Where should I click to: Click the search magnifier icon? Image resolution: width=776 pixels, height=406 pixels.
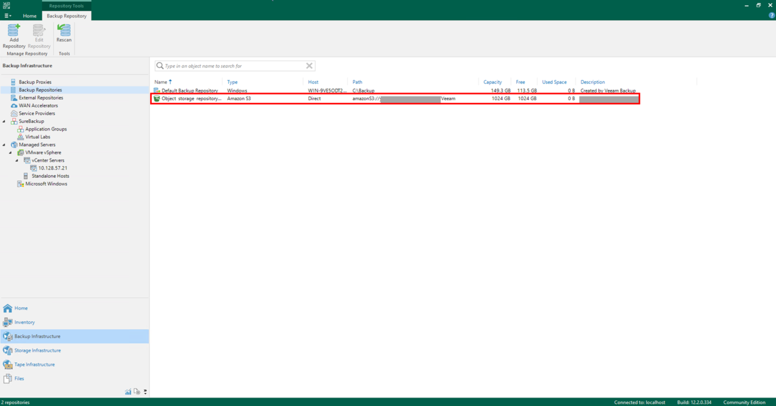click(160, 66)
